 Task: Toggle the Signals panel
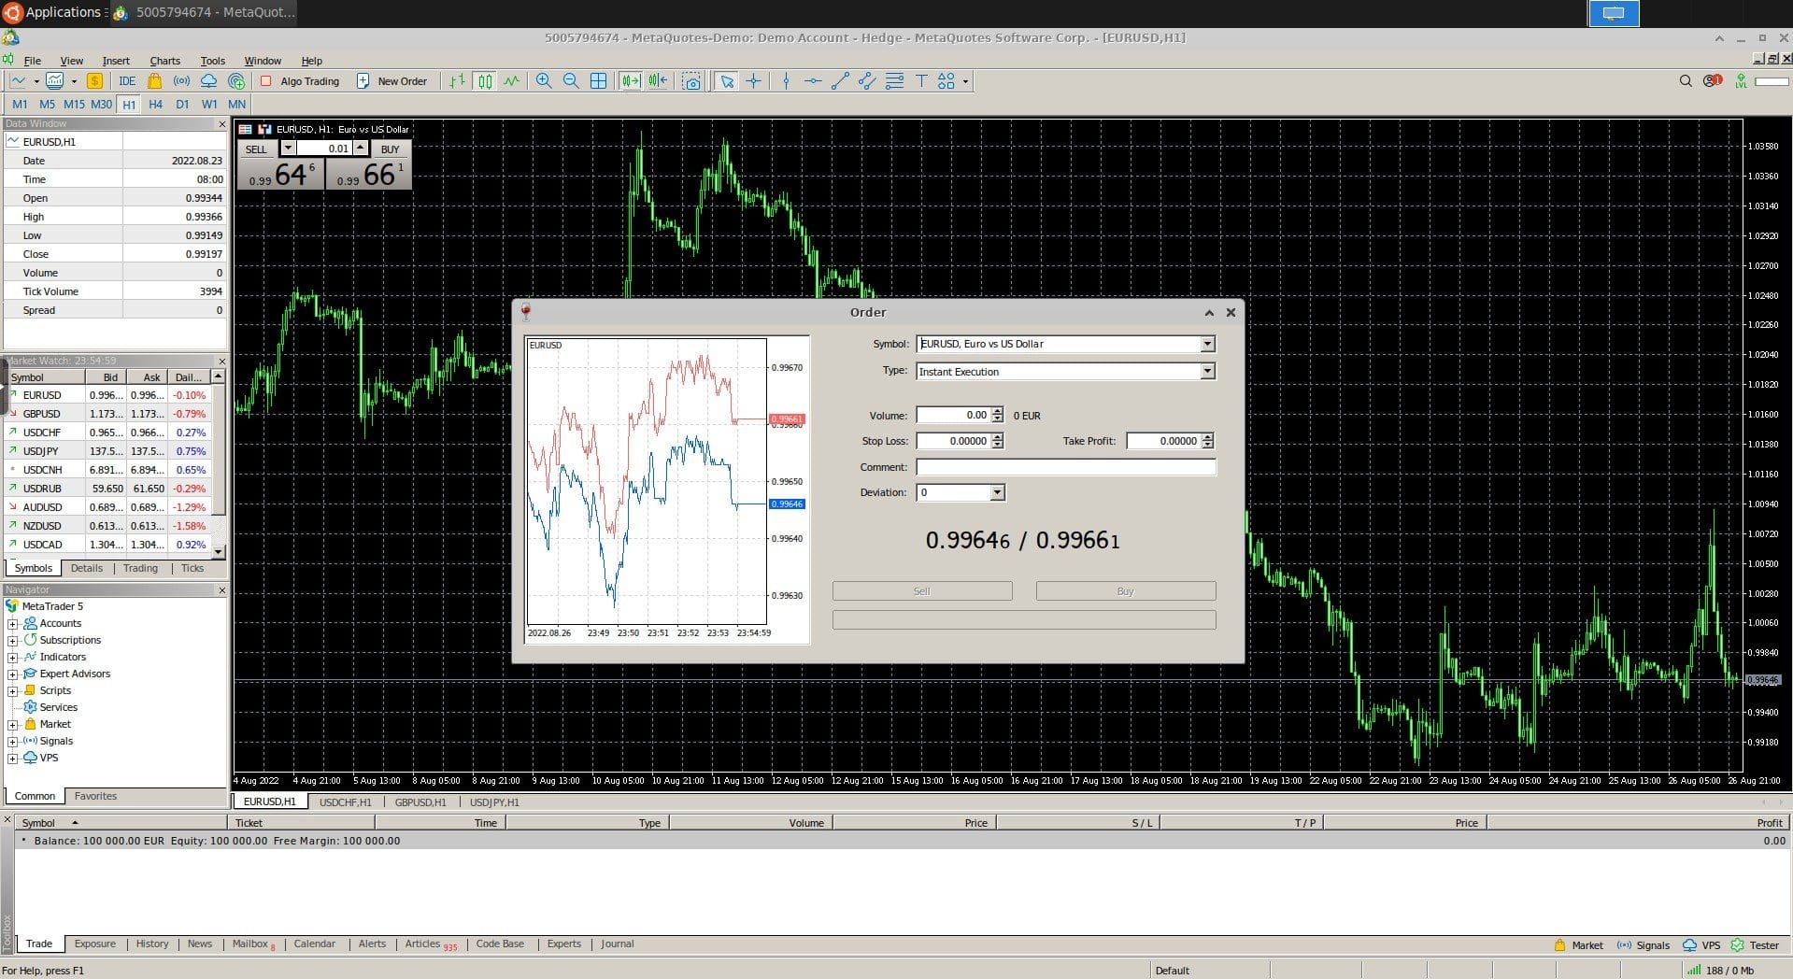tap(1643, 944)
